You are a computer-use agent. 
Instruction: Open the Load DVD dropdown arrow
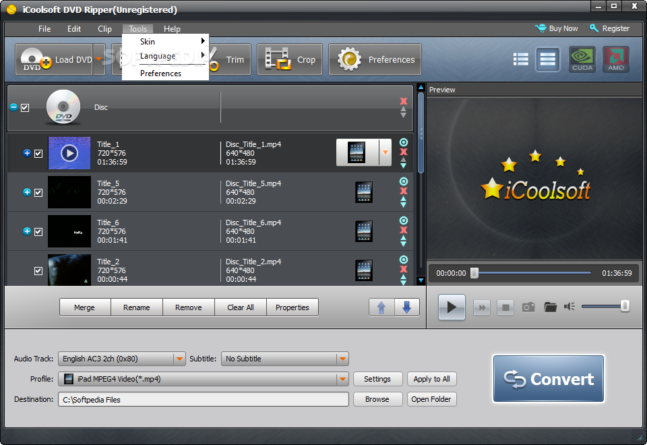[99, 59]
